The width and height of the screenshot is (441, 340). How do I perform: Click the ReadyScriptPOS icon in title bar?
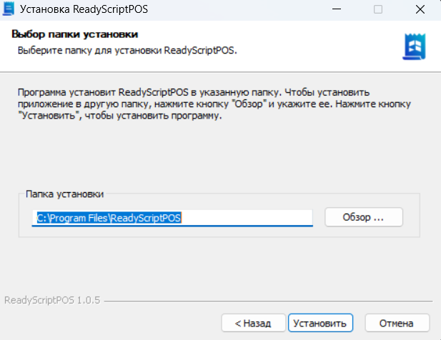click(8, 9)
